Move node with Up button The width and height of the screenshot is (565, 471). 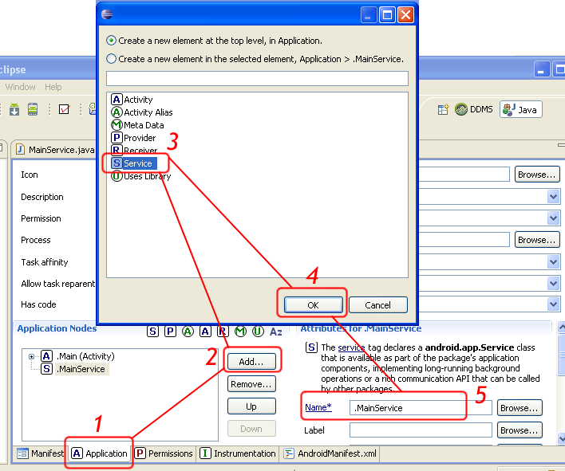pos(251,406)
